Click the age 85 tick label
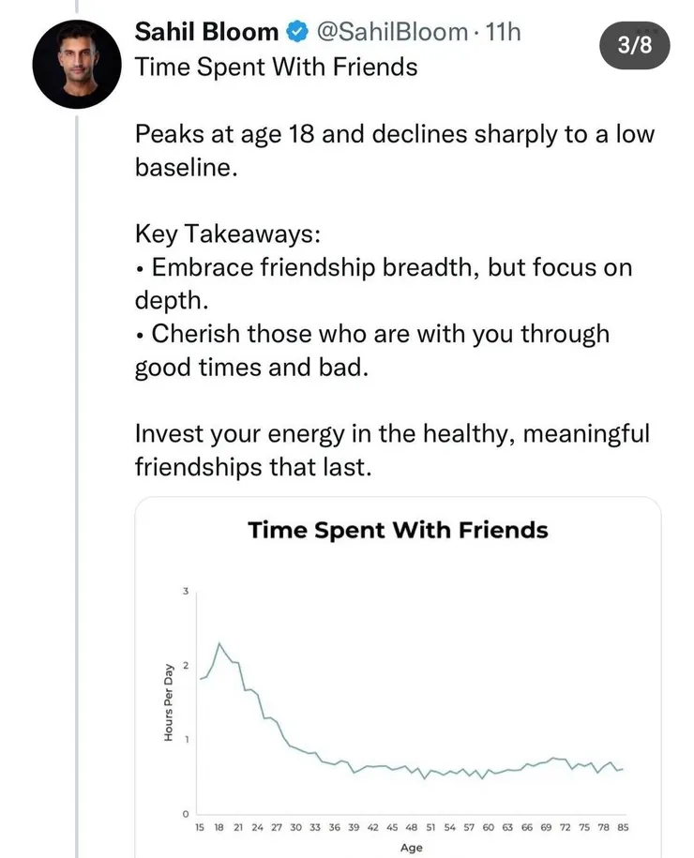This screenshot has width=694, height=858. pyautogui.click(x=622, y=827)
